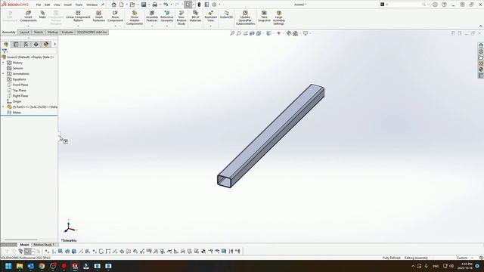Select Mates folder in tree
This screenshot has width=484, height=272.
[x=17, y=113]
